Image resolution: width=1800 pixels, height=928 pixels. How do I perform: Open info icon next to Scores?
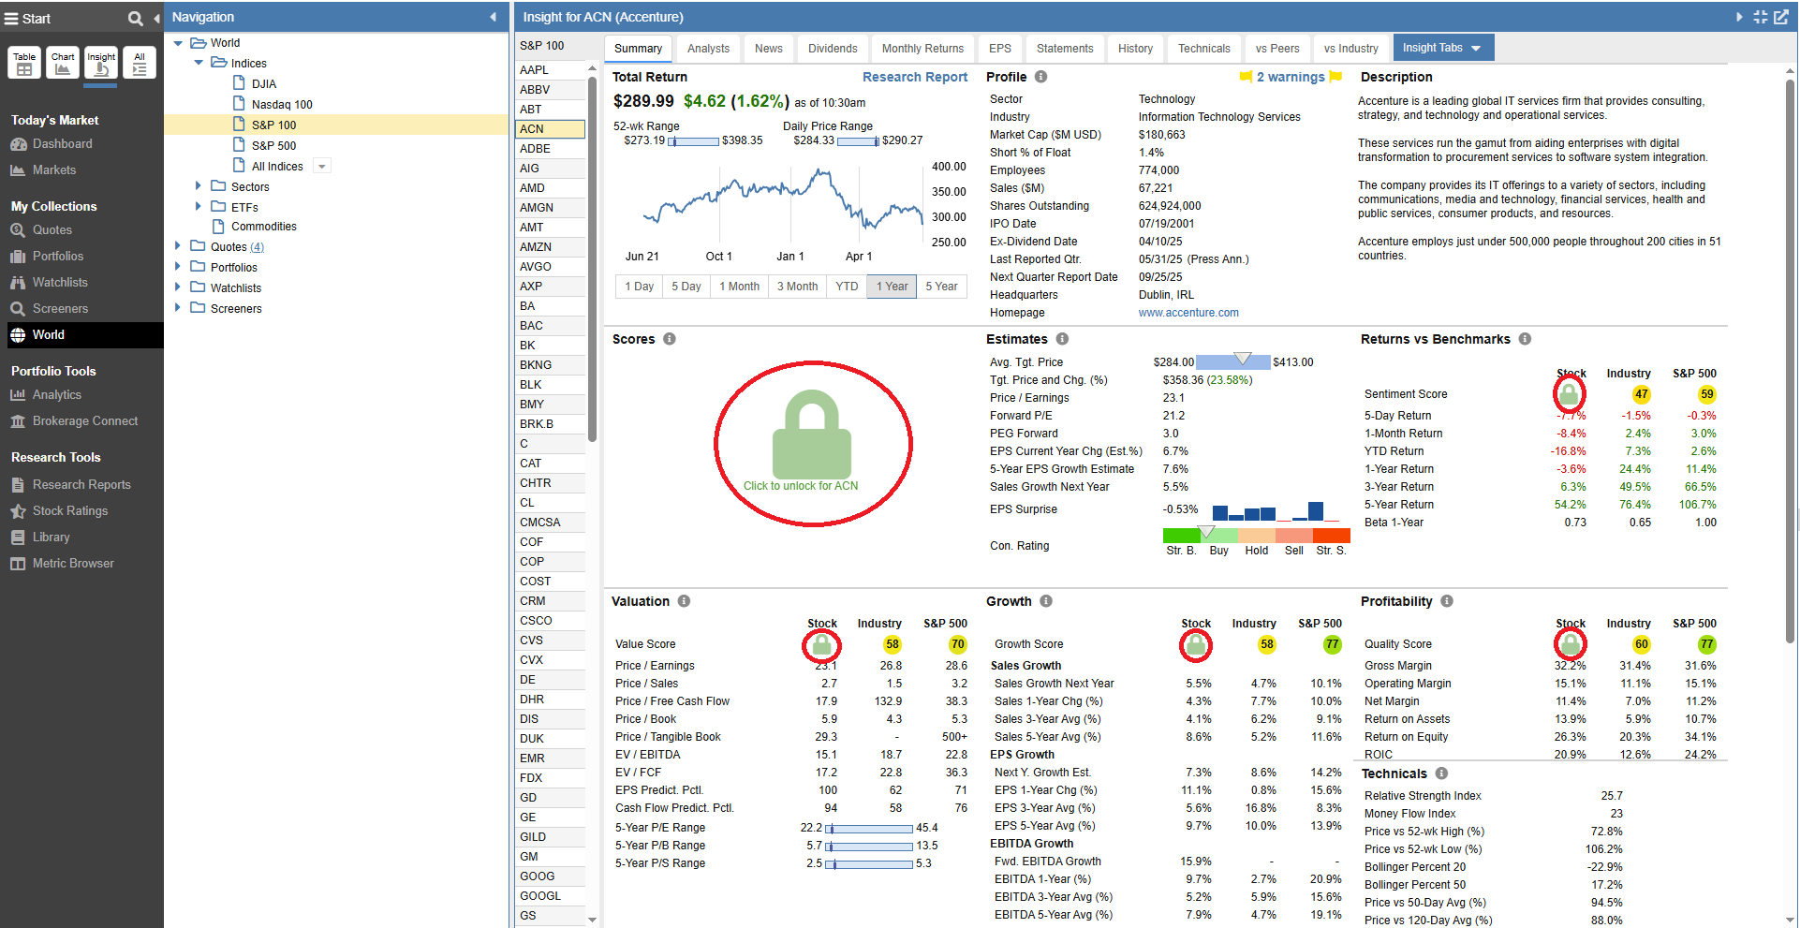(x=669, y=339)
